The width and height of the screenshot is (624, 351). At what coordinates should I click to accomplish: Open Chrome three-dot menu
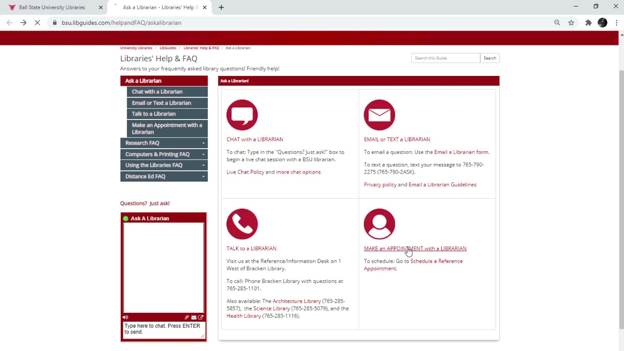pyautogui.click(x=616, y=22)
